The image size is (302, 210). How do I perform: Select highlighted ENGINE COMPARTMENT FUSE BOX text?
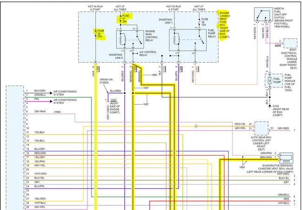tap(224, 25)
